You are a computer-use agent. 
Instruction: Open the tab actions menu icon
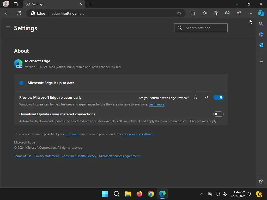pyautogui.click(x=16, y=4)
